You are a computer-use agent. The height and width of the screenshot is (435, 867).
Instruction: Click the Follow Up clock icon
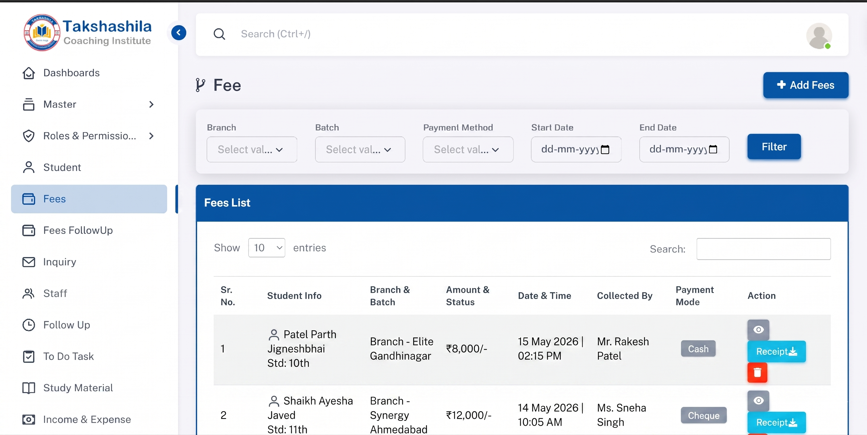click(x=29, y=325)
